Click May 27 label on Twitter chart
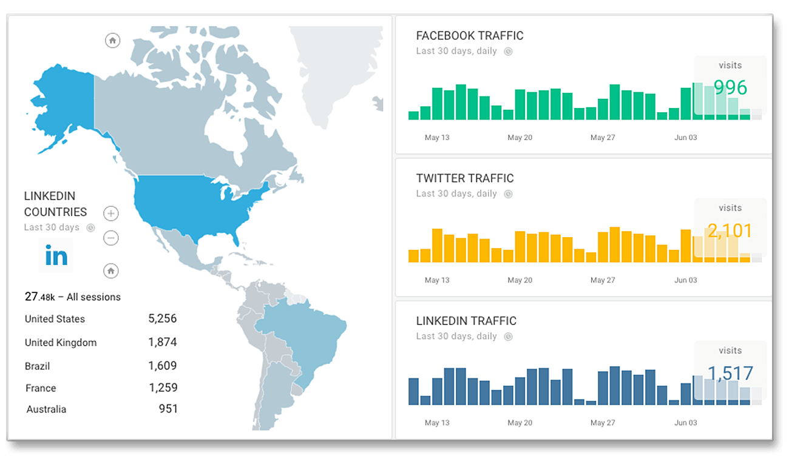Screen dimensions: 789x470 (x=603, y=280)
